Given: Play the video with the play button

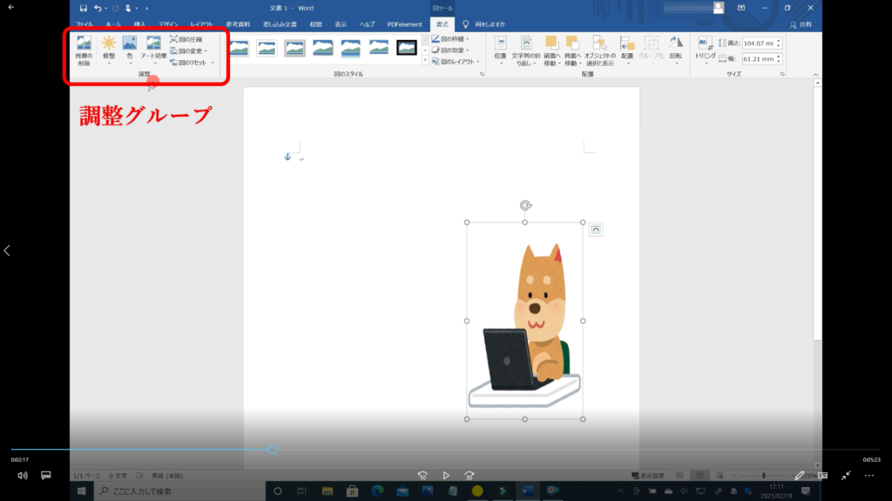Looking at the screenshot, I should pyautogui.click(x=446, y=476).
